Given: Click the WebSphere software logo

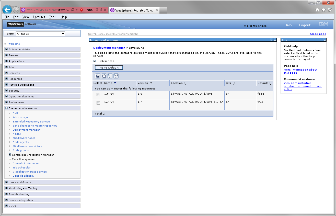Looking at the screenshot, I should [22, 24].
